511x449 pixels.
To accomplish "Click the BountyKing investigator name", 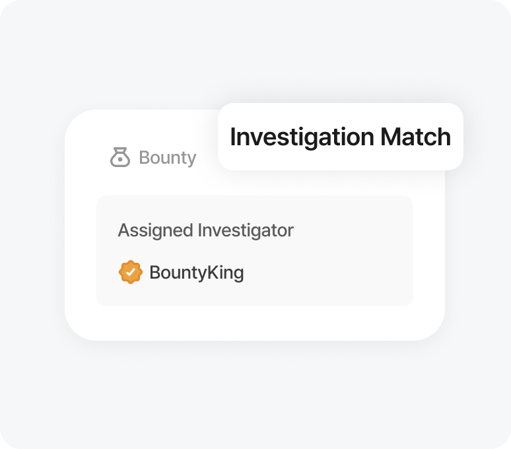I will click(196, 272).
